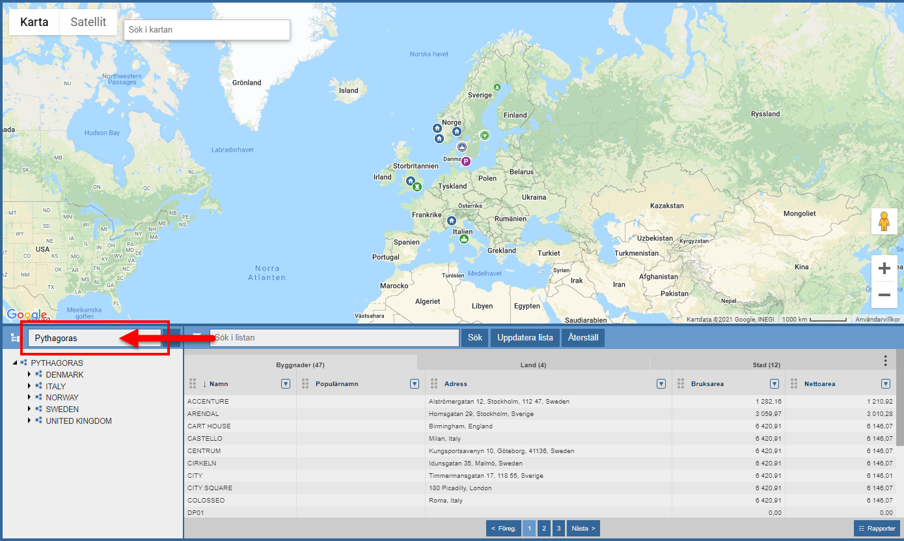Click the map zoom in plus button
This screenshot has height=541, width=904.
(x=884, y=268)
